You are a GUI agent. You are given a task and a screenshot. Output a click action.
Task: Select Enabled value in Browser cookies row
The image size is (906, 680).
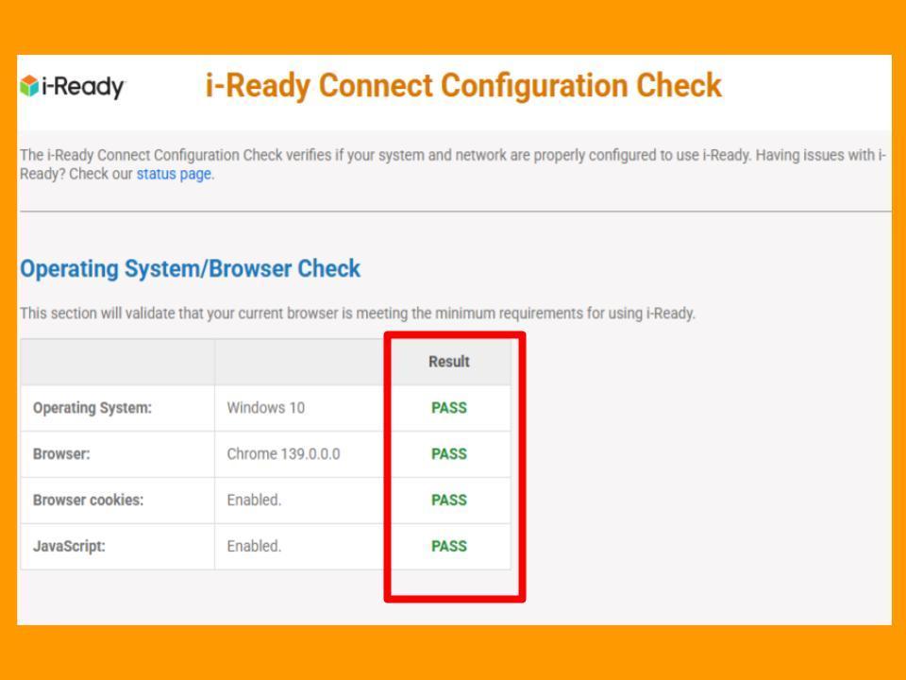(x=254, y=501)
